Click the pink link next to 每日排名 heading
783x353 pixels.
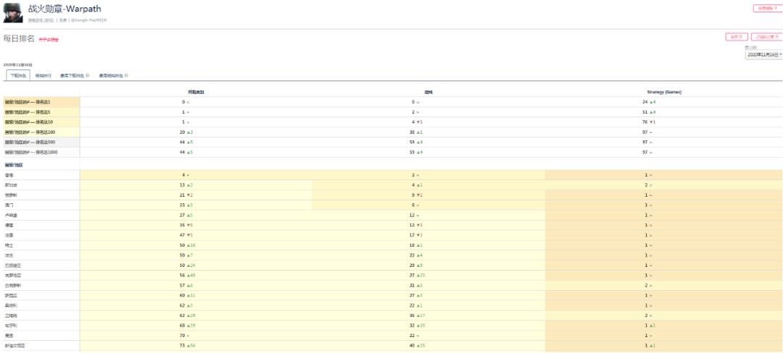coord(49,39)
